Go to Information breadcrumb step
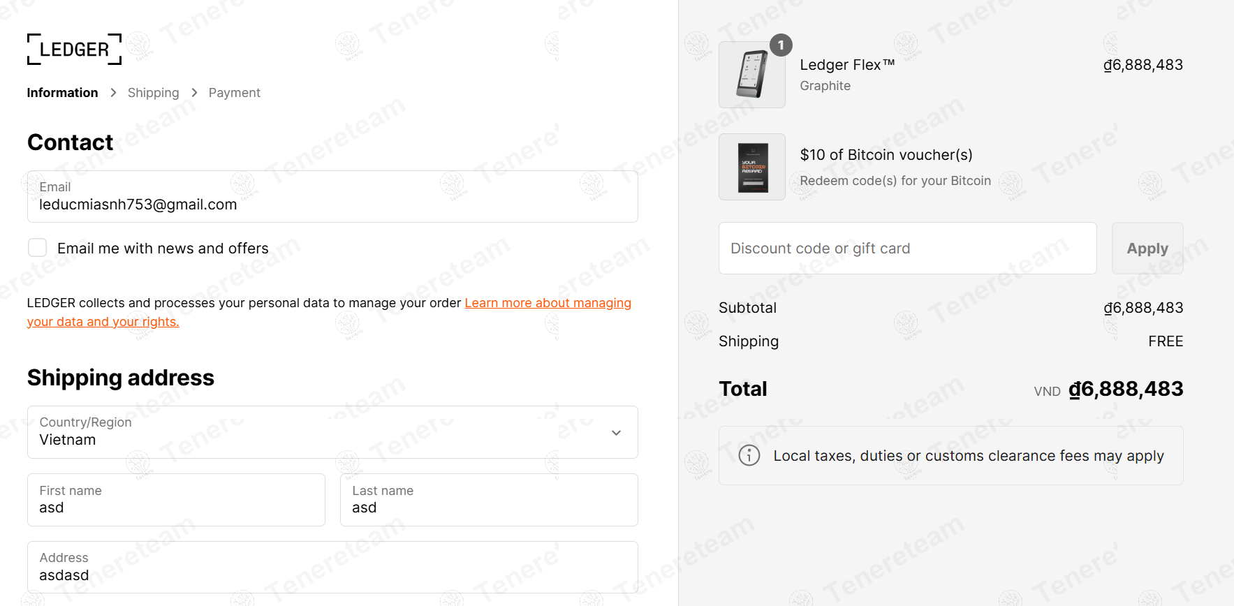Screen dimensions: 1234x606 (x=62, y=93)
